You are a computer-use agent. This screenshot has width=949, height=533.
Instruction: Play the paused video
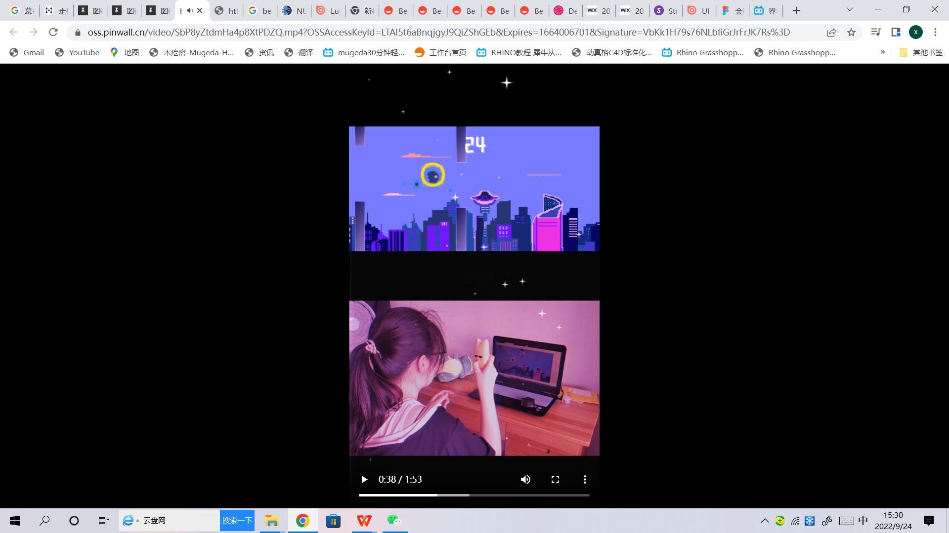click(364, 479)
